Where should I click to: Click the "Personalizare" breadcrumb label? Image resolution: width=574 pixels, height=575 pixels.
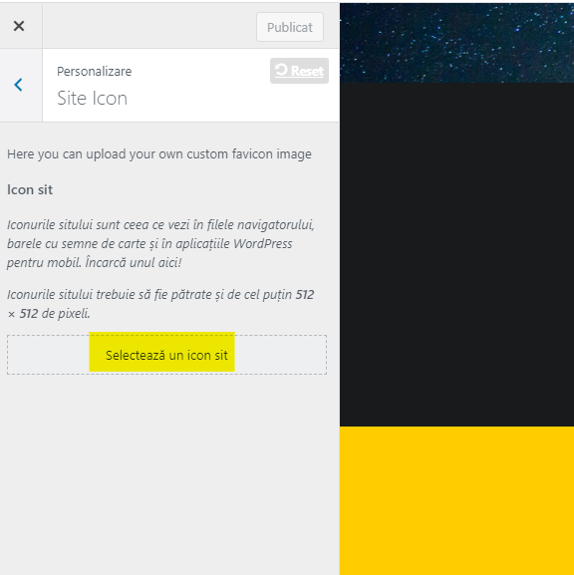pos(95,71)
